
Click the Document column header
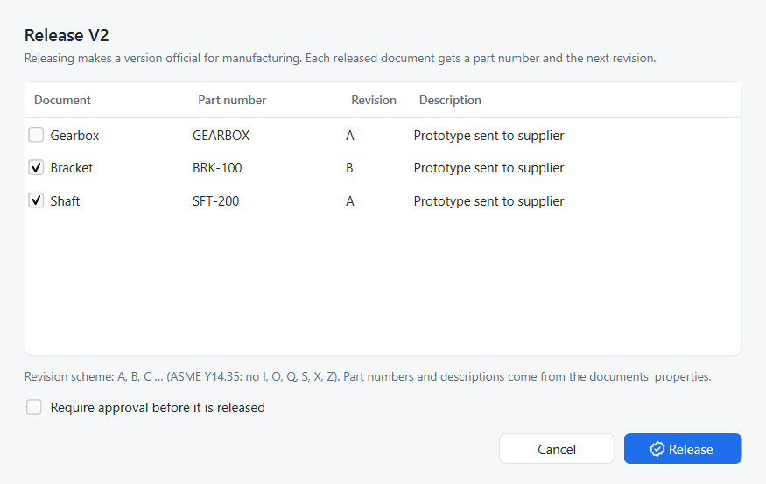(x=62, y=100)
